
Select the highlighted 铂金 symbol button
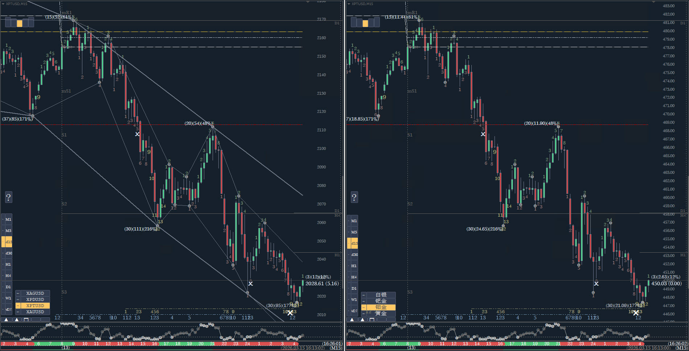[x=381, y=307]
